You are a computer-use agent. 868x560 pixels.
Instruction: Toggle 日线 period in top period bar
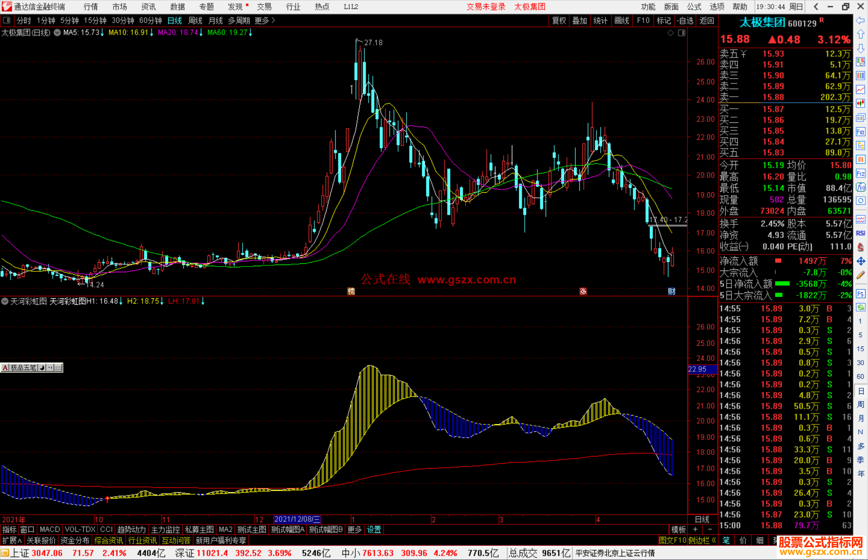175,20
